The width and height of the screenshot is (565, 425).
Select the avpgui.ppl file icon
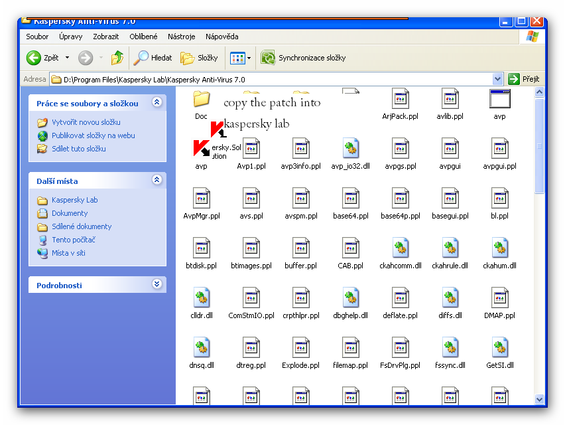coord(500,148)
